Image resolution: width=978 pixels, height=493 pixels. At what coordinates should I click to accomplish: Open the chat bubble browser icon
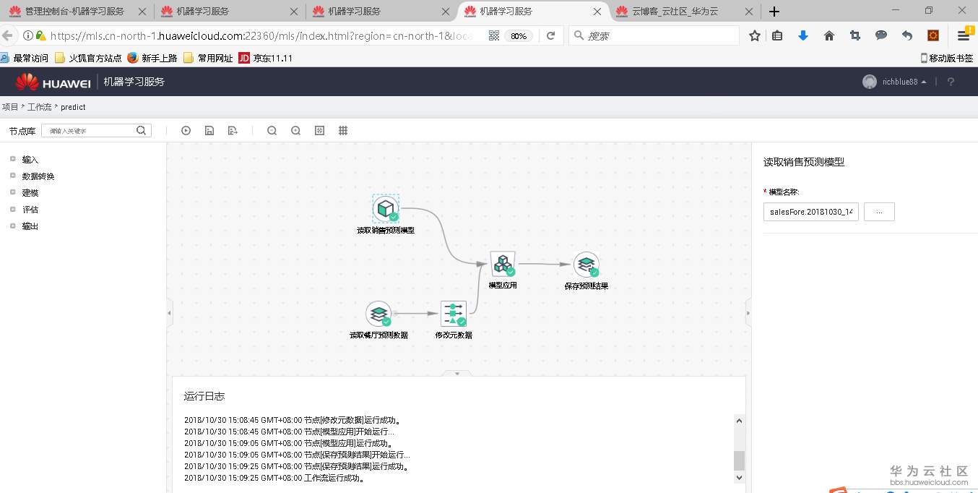881,35
